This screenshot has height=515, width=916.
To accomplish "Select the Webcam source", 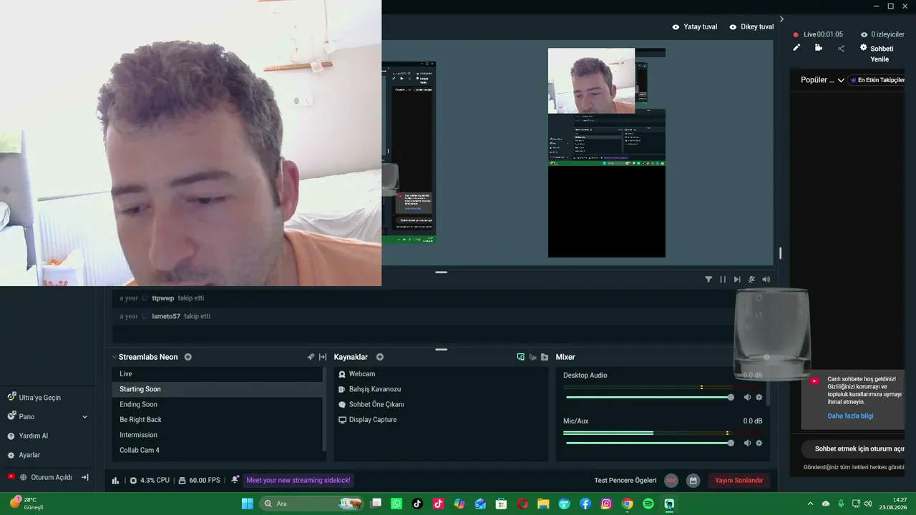I will (441, 374).
